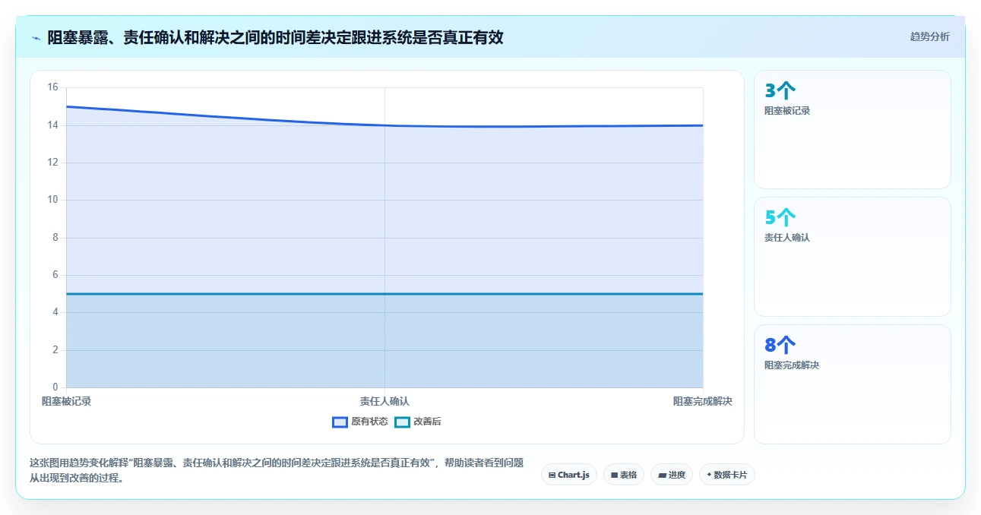981x515 pixels.
Task: Click the 阻塞完成解决 x-axis label
Action: click(703, 401)
